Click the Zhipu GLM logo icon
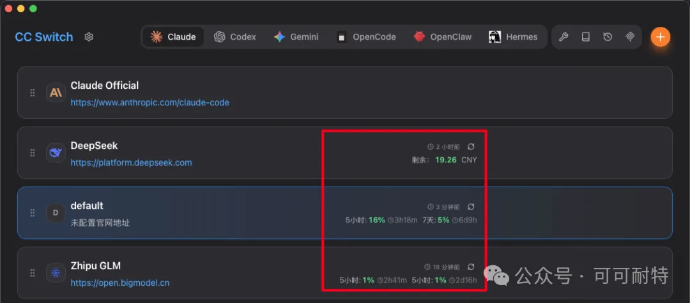The width and height of the screenshot is (690, 303). [x=56, y=274]
